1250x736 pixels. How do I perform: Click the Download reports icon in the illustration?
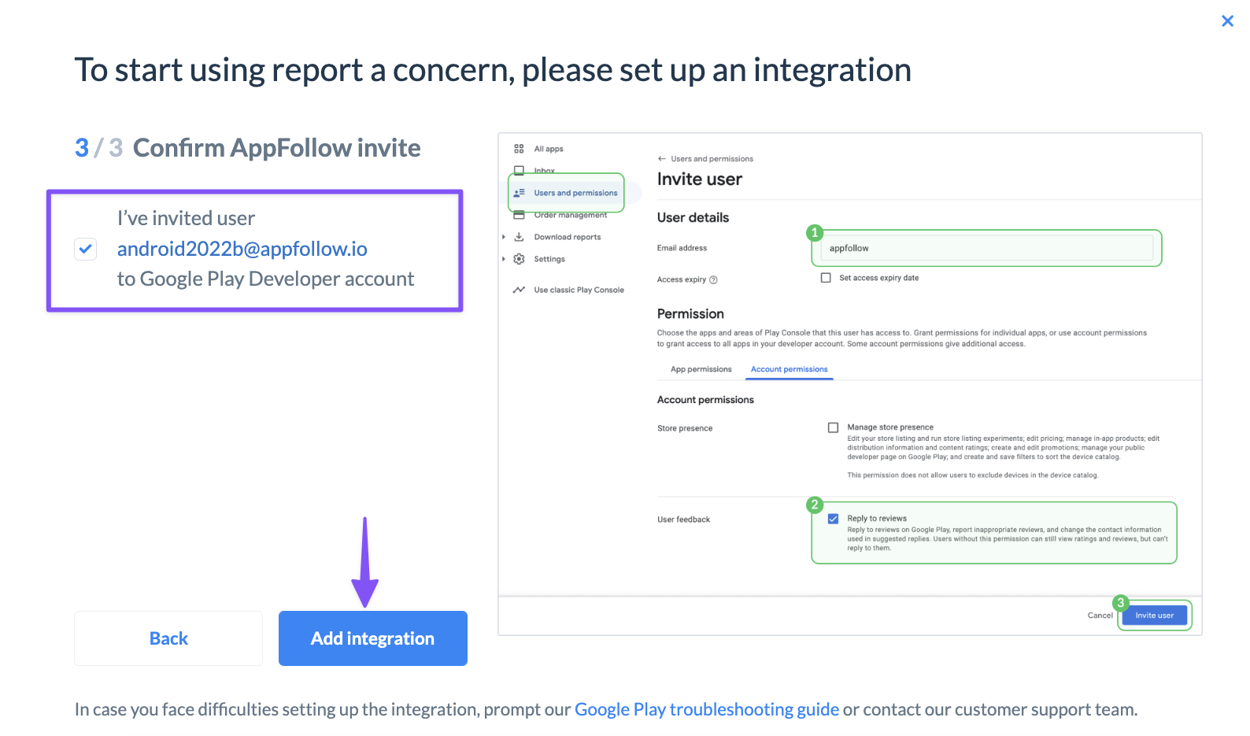519,237
